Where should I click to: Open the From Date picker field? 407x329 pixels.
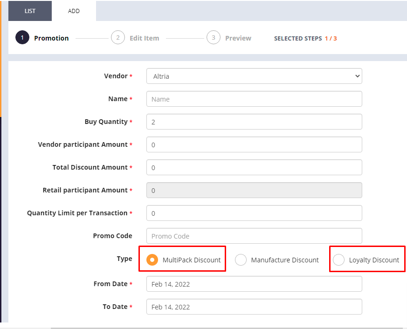254,284
